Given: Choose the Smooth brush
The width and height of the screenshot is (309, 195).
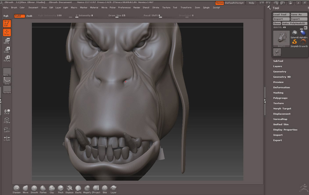Looking at the screenshot, I should click(34, 188).
